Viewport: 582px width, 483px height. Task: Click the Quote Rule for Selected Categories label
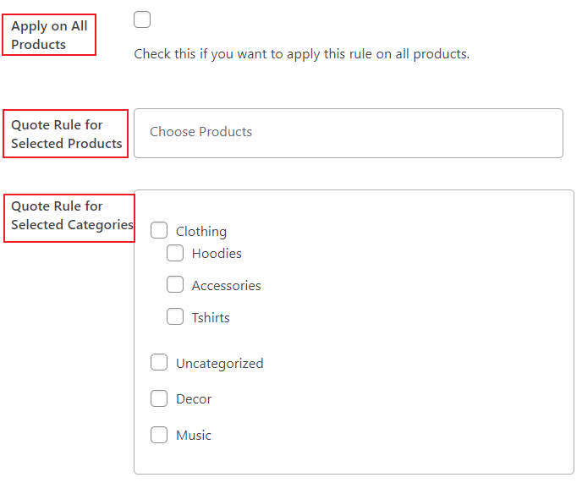click(72, 216)
